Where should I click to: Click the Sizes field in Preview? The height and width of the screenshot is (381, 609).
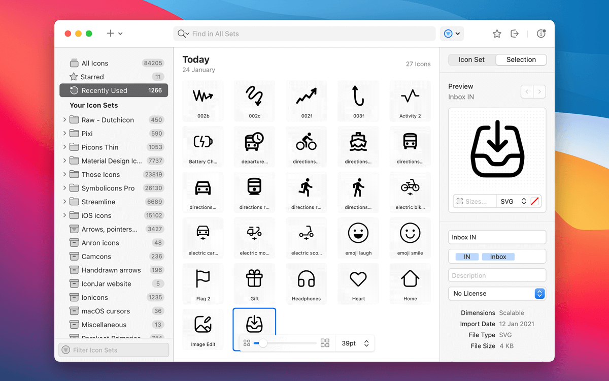pos(475,202)
